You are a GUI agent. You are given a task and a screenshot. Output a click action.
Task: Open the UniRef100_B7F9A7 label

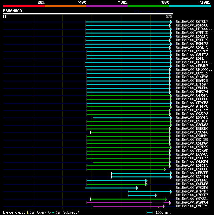click(x=192, y=85)
